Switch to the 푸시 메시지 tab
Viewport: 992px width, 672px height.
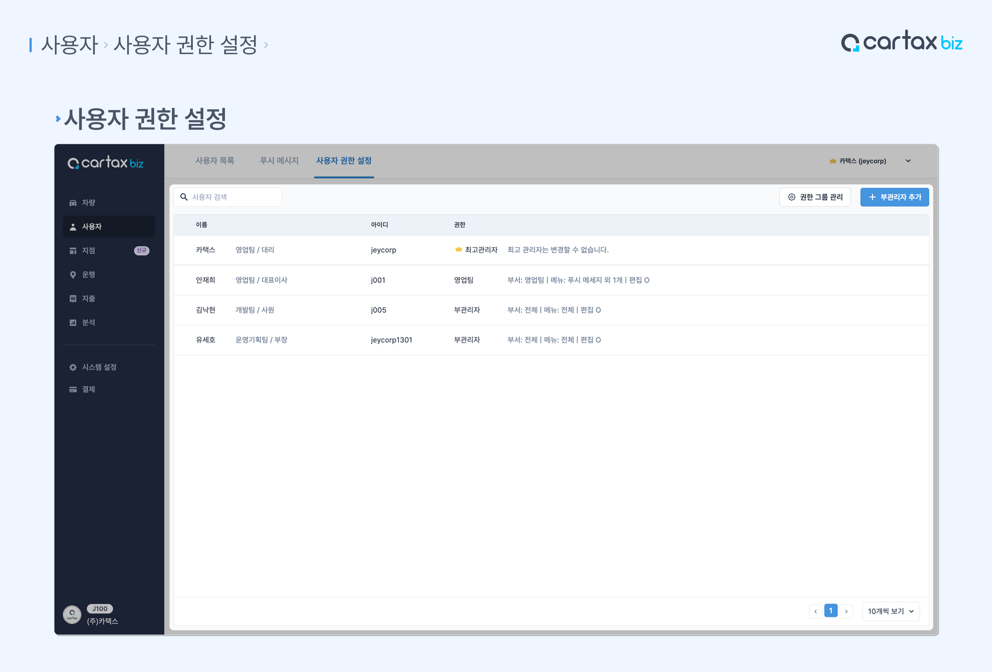pos(279,160)
